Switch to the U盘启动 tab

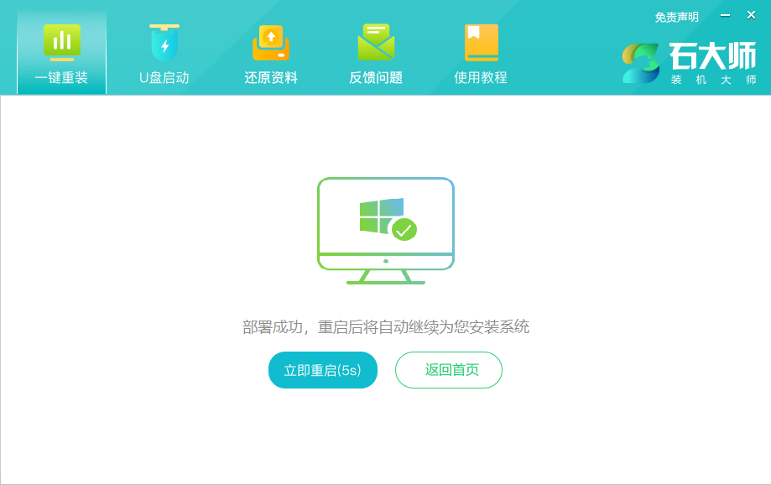pos(164,53)
